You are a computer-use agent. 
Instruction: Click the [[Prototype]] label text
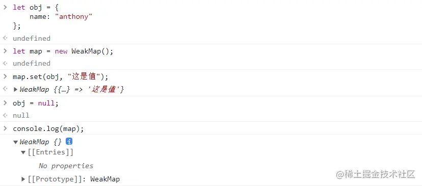click(57, 179)
